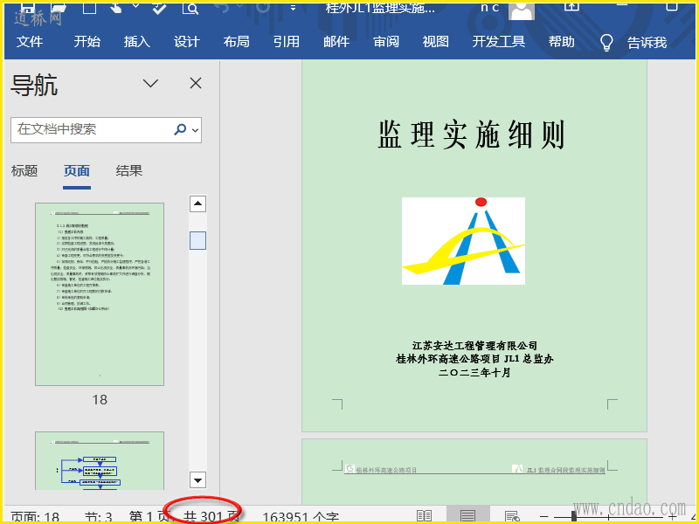This screenshot has width=699, height=524.
Task: Open word count via 163951 个字
Action: click(301, 517)
